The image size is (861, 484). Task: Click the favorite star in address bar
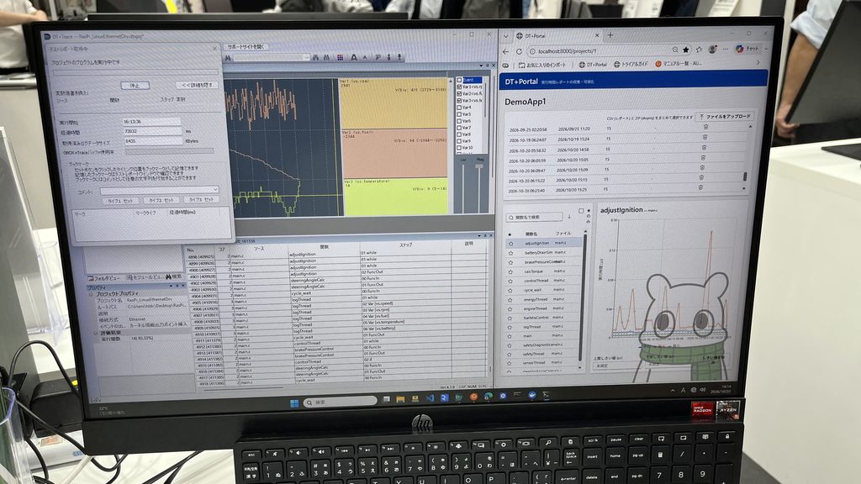click(686, 50)
